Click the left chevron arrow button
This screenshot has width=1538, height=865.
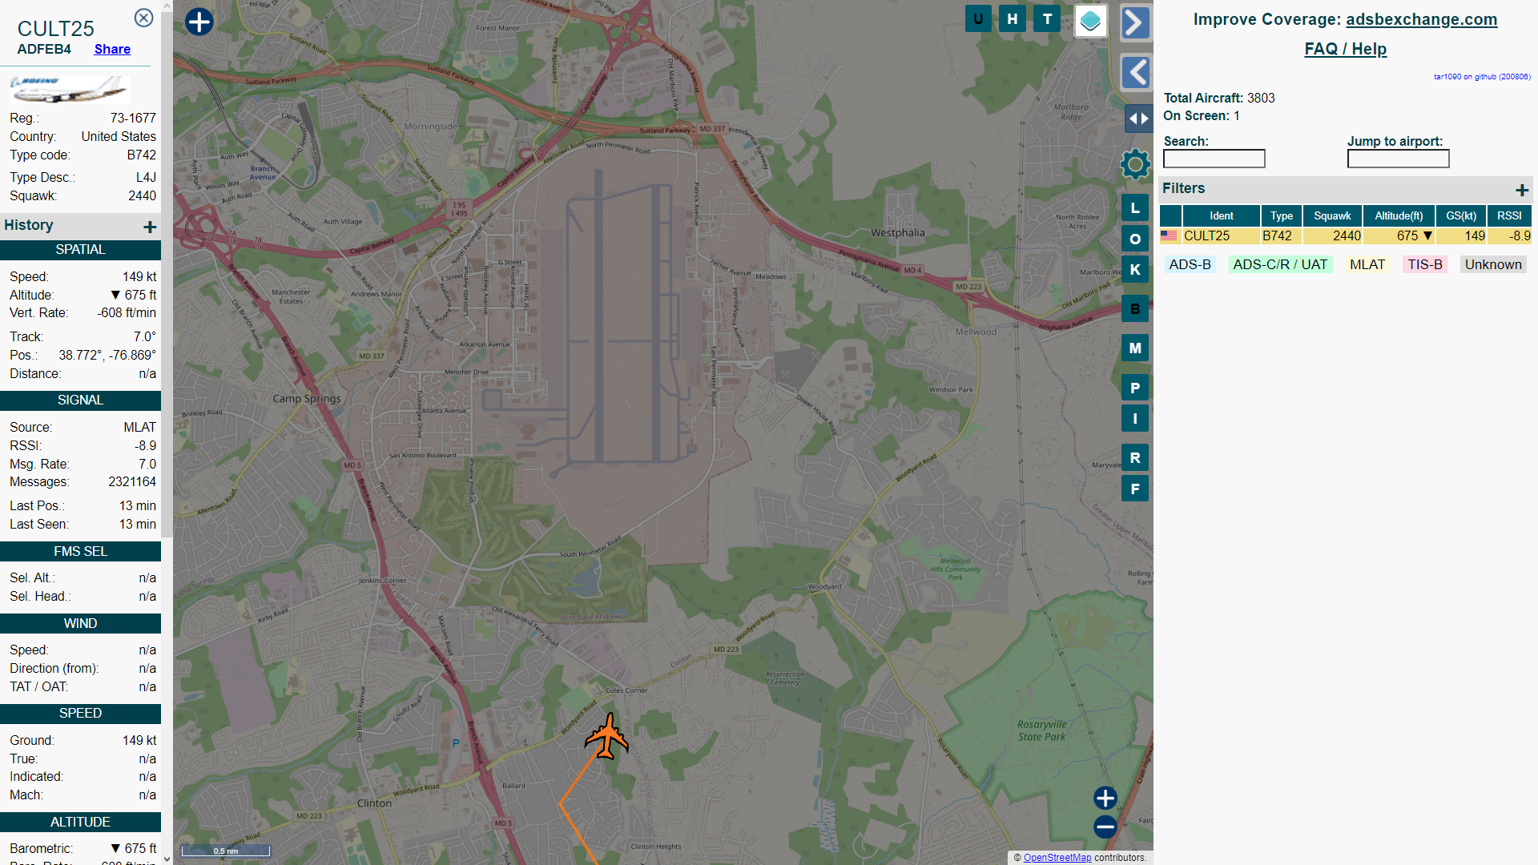click(1136, 72)
